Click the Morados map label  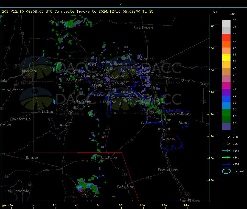[x=32, y=158]
